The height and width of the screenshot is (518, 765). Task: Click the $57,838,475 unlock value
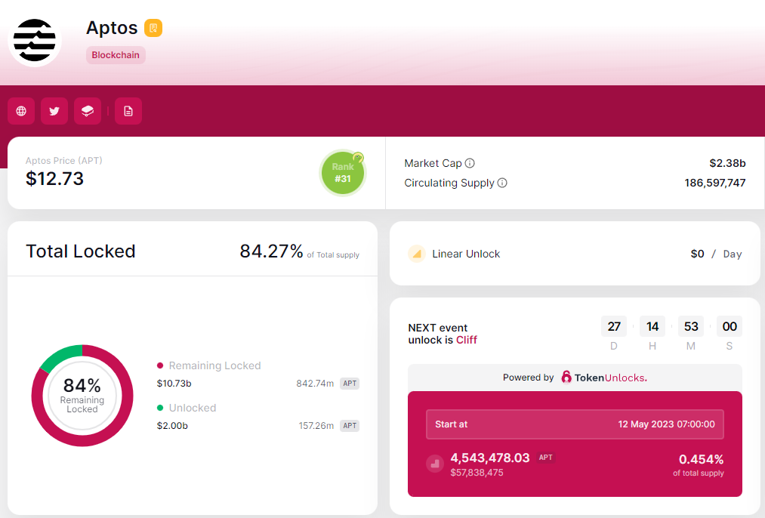(x=477, y=473)
